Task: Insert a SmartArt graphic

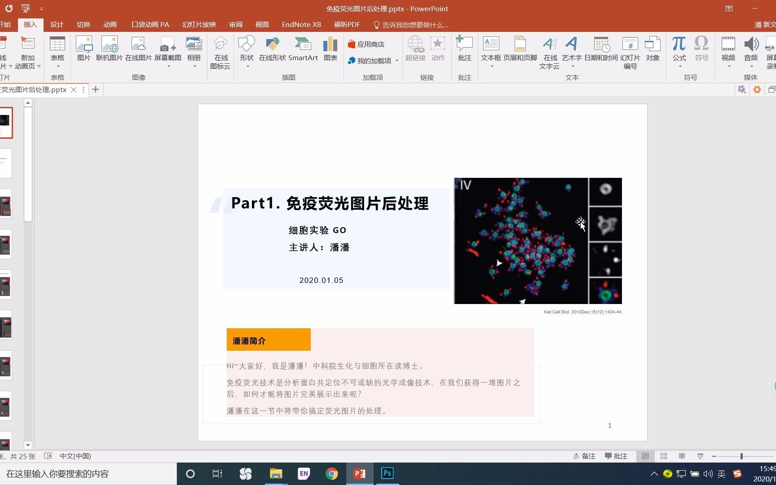Action: (x=303, y=48)
